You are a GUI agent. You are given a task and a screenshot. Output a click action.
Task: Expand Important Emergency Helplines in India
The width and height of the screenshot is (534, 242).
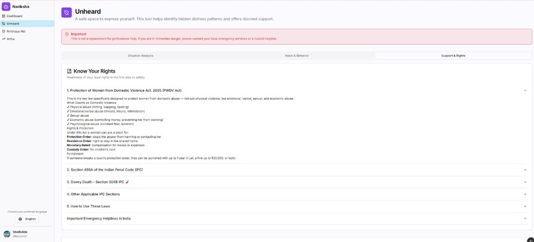click(x=297, y=219)
